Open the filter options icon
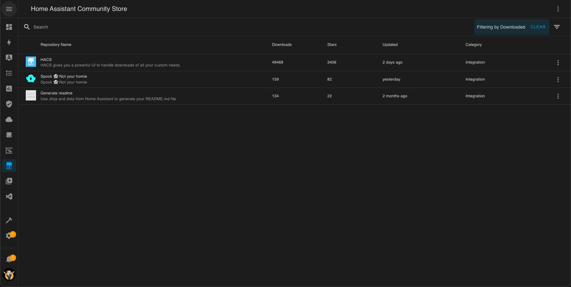 coord(557,27)
